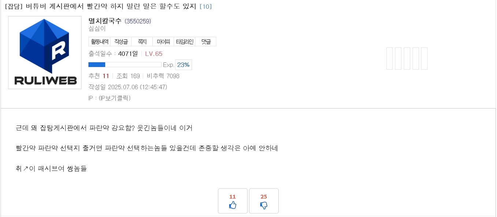Click the thumbs-up recommend icon
The height and width of the screenshot is (217, 497).
[233, 205]
